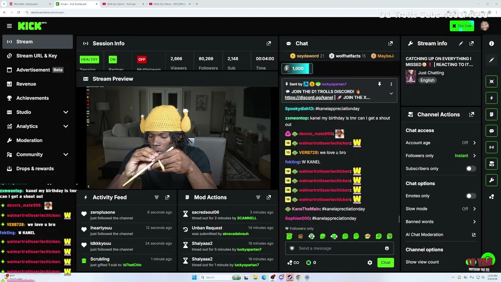The image size is (501, 282).
Task: Open the info icon in right sidebar
Action: (x=492, y=43)
